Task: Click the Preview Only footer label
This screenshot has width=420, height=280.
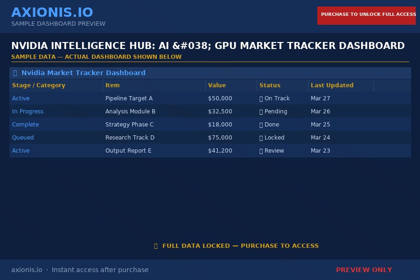Action: [364, 270]
